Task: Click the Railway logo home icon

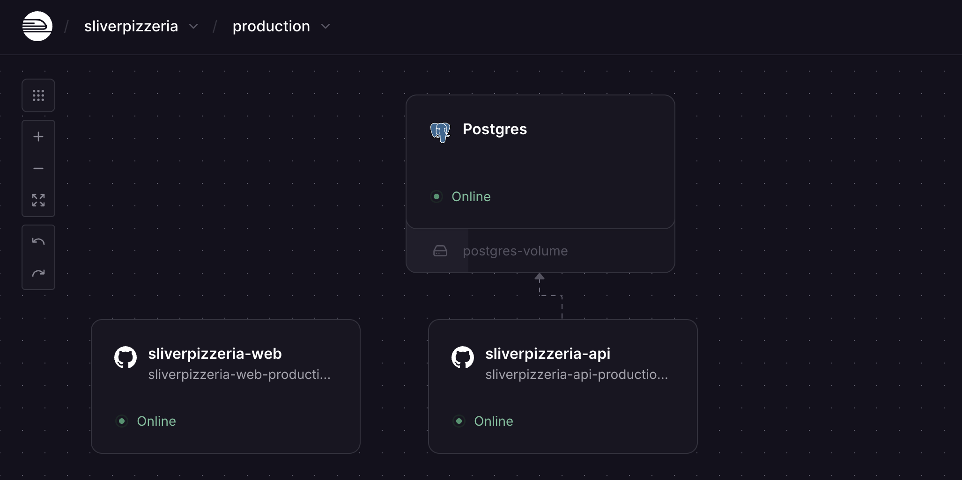Action: 37,26
